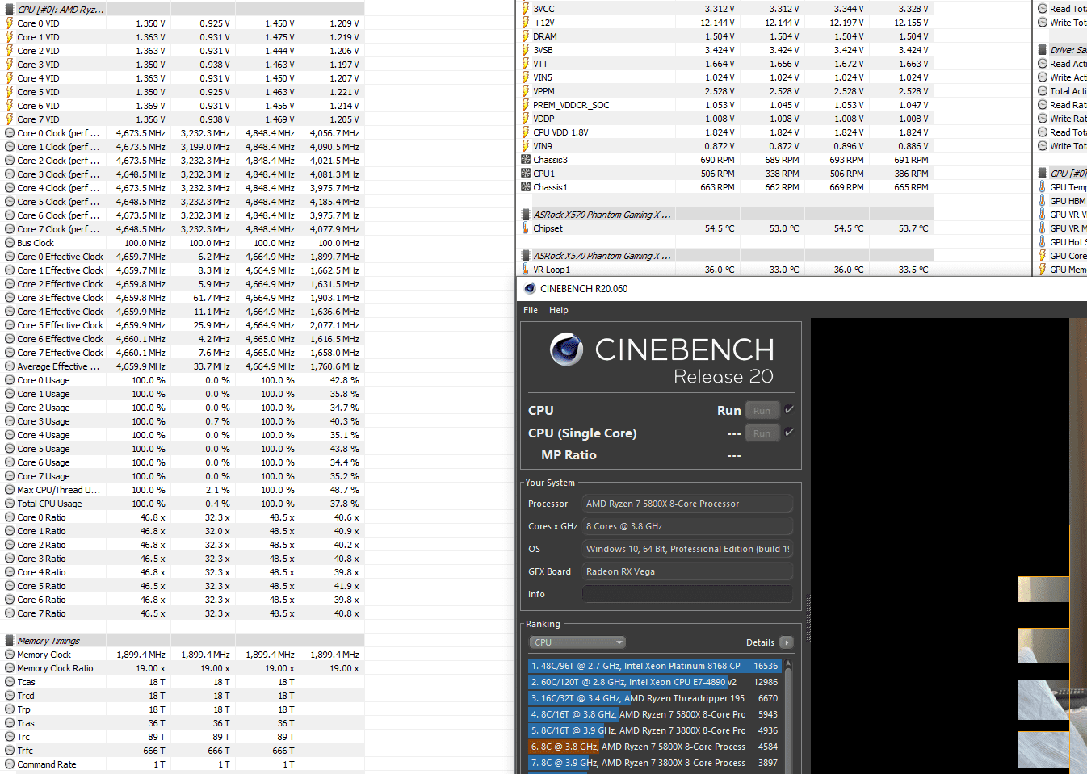Select ranking entry Xeon Platinum 8168

click(655, 666)
